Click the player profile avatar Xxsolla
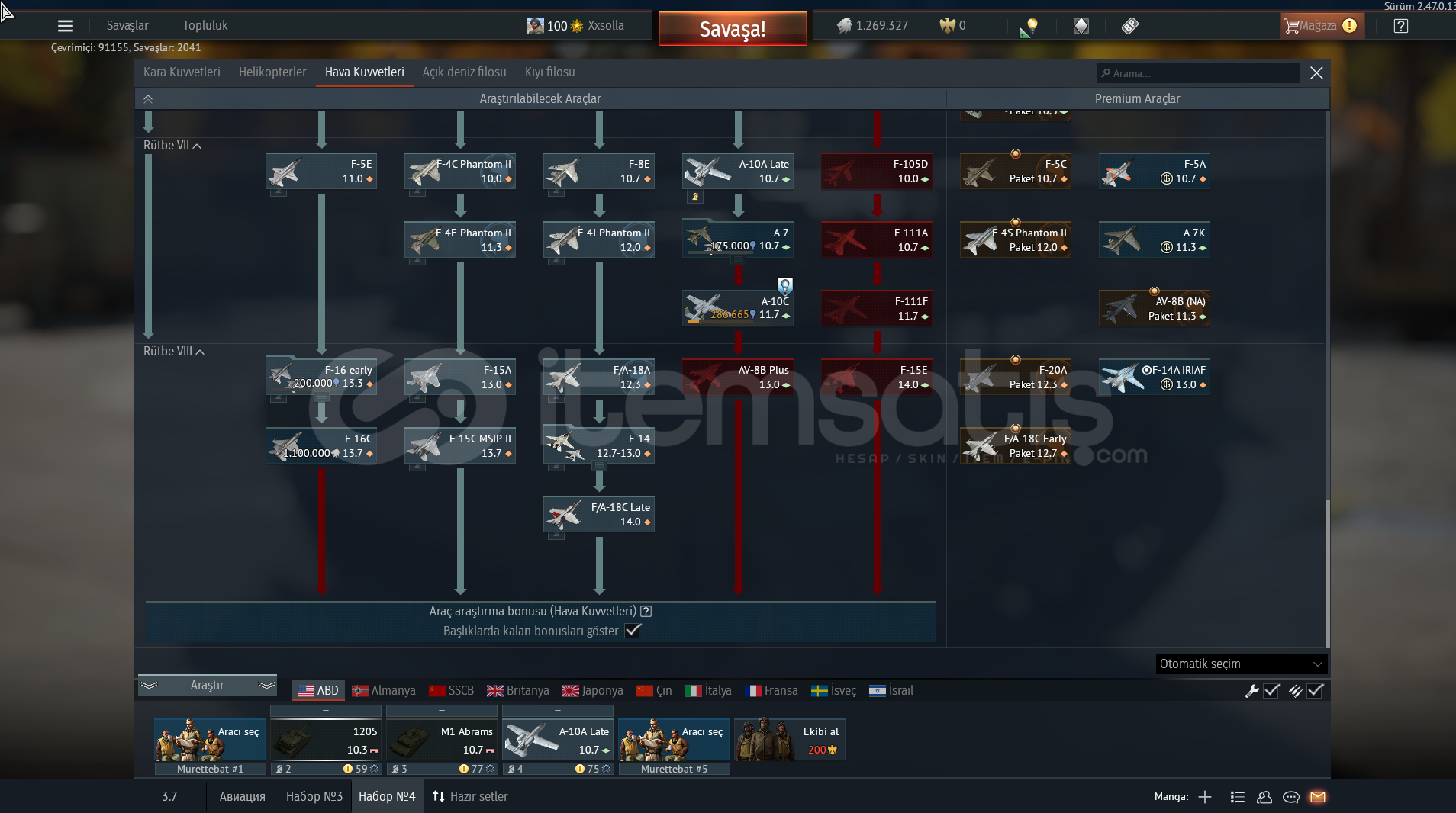 [536, 26]
